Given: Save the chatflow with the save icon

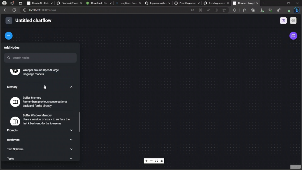Looking at the screenshot, I should [283, 20].
